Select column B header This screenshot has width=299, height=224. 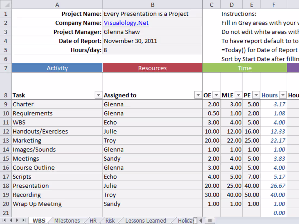152,5
